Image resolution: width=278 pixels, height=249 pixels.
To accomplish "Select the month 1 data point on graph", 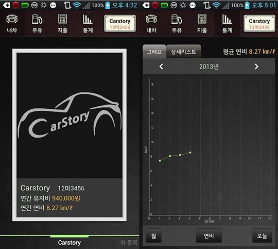I will [x=160, y=160].
